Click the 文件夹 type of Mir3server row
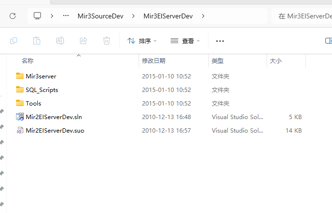 coord(221,76)
